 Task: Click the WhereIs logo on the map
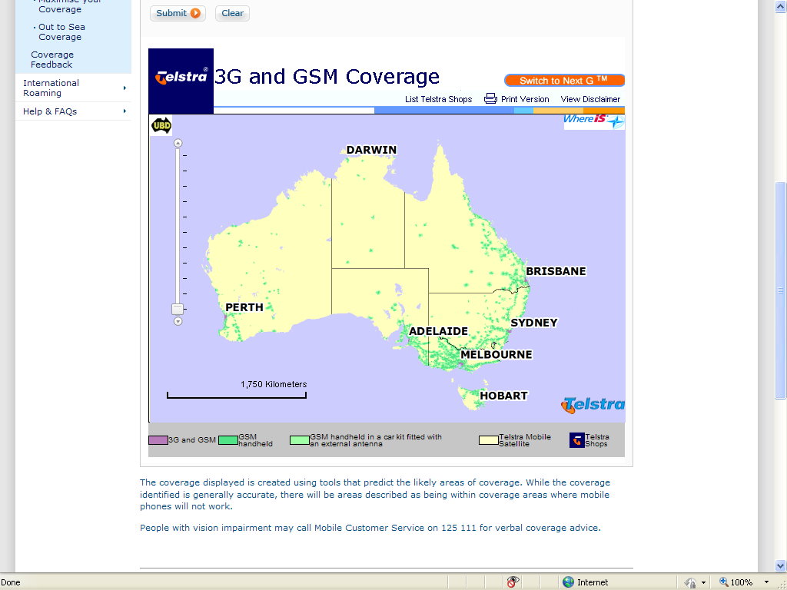(594, 121)
